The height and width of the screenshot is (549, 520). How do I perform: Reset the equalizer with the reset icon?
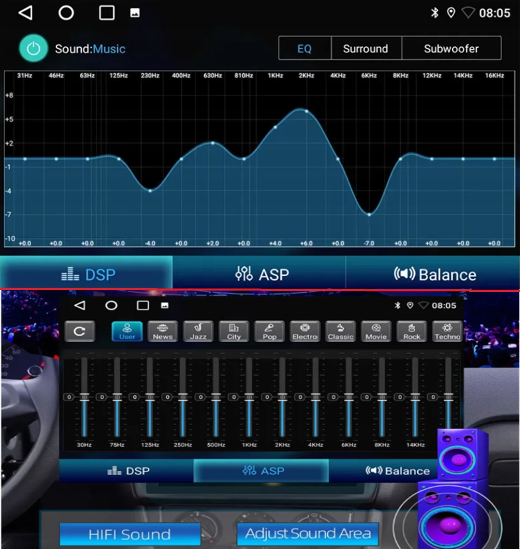pos(80,331)
